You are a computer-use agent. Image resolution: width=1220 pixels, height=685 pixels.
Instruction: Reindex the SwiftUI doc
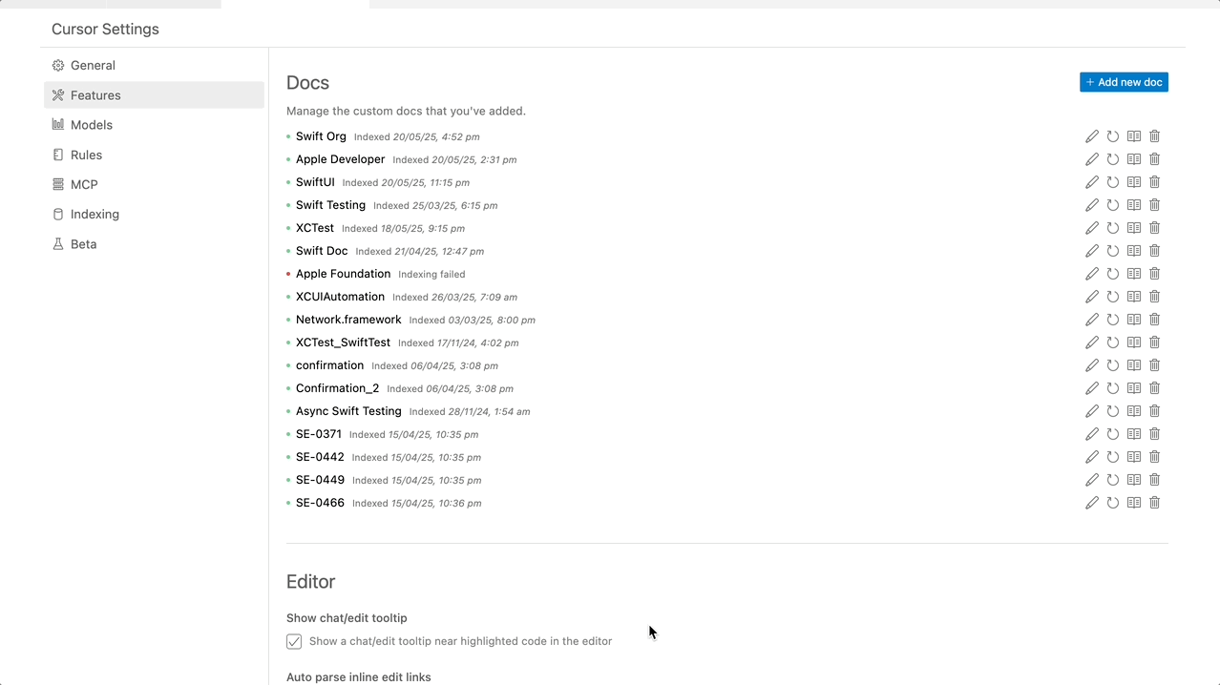(x=1113, y=182)
